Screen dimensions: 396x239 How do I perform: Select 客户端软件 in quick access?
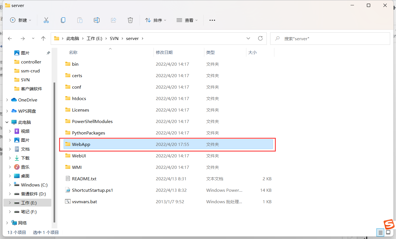(31, 89)
